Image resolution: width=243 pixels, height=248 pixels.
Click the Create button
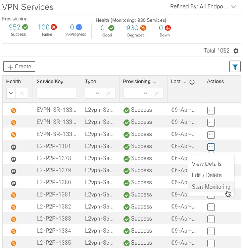[19, 67]
